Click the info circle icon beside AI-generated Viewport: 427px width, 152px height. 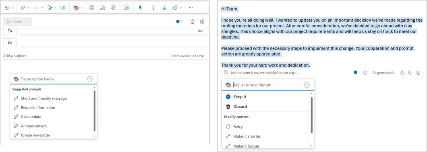click(365, 73)
